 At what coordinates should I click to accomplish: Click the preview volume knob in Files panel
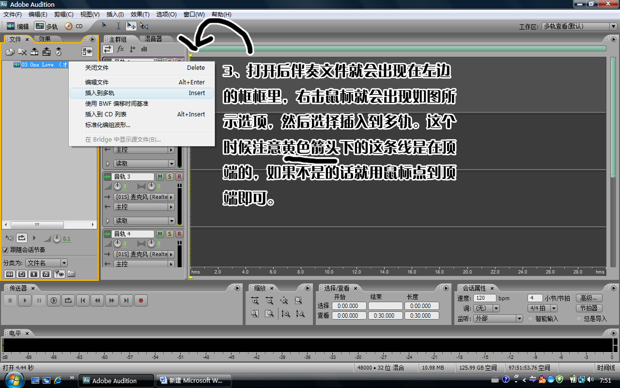pyautogui.click(x=57, y=238)
